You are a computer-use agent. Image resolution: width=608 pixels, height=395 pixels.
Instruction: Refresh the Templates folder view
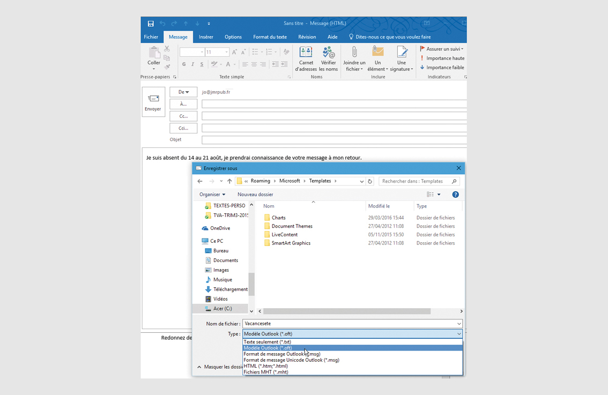point(370,181)
